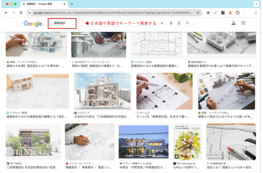The image size is (263, 173).
Task: Open the Chrome extensions puzzle icon
Action: 238,13
